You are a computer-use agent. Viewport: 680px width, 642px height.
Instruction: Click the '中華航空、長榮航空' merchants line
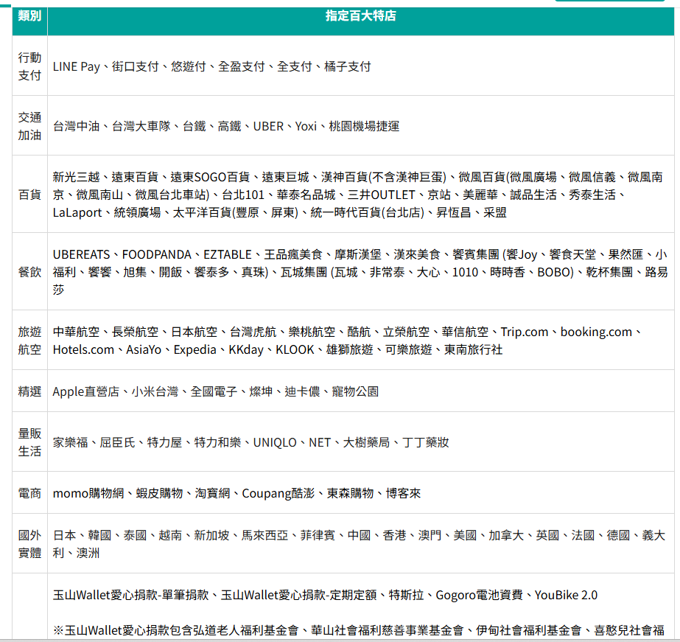point(347,332)
